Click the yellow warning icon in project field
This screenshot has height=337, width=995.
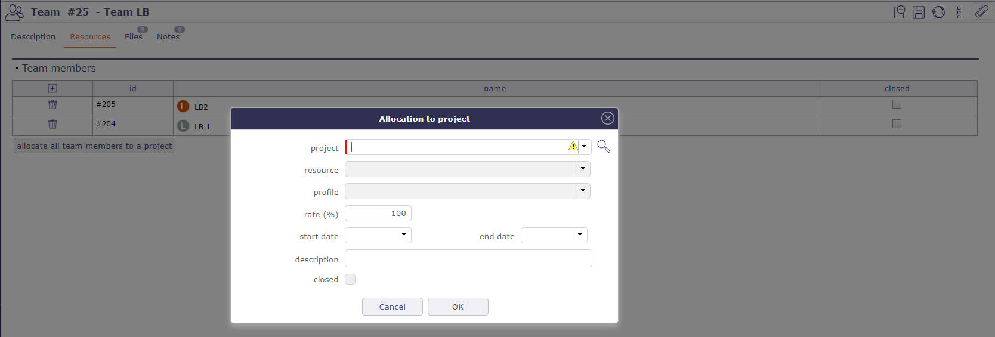(573, 146)
